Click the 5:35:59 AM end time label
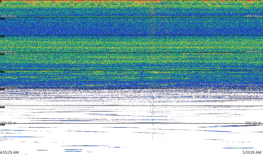263x157 pixels. pyautogui.click(x=252, y=152)
